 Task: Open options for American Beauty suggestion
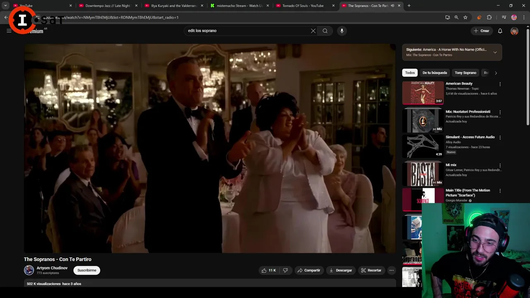coord(500,84)
